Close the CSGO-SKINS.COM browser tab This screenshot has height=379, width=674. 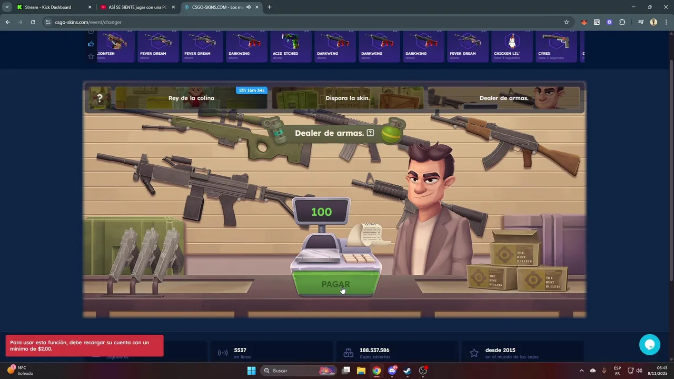tap(257, 7)
